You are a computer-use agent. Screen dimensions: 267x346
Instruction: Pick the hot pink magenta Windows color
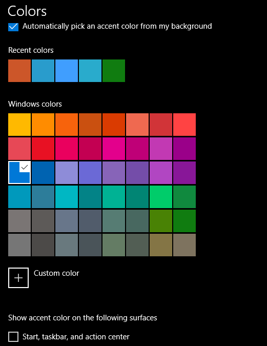(114, 149)
